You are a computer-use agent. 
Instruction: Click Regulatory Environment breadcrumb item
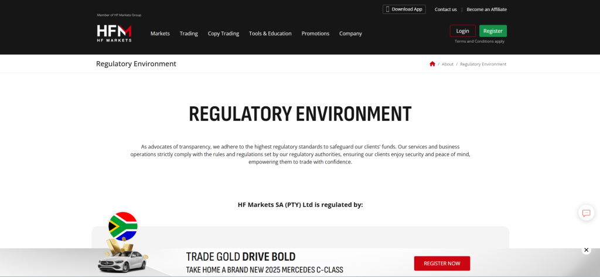(483, 64)
